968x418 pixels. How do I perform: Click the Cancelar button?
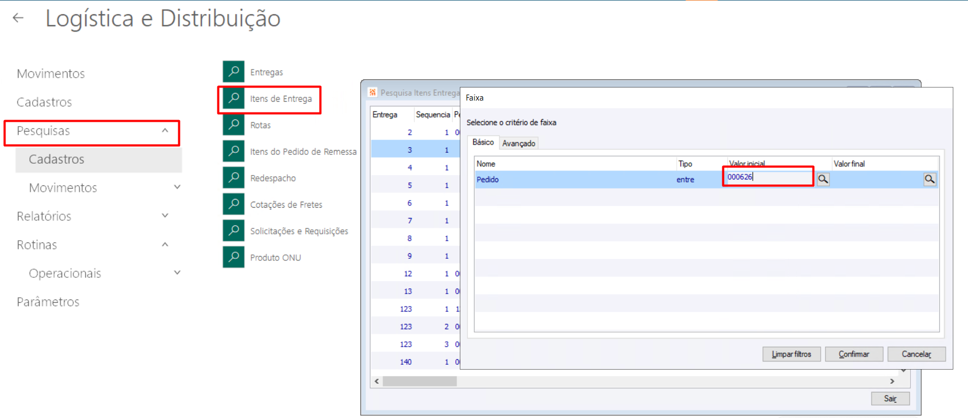point(916,354)
